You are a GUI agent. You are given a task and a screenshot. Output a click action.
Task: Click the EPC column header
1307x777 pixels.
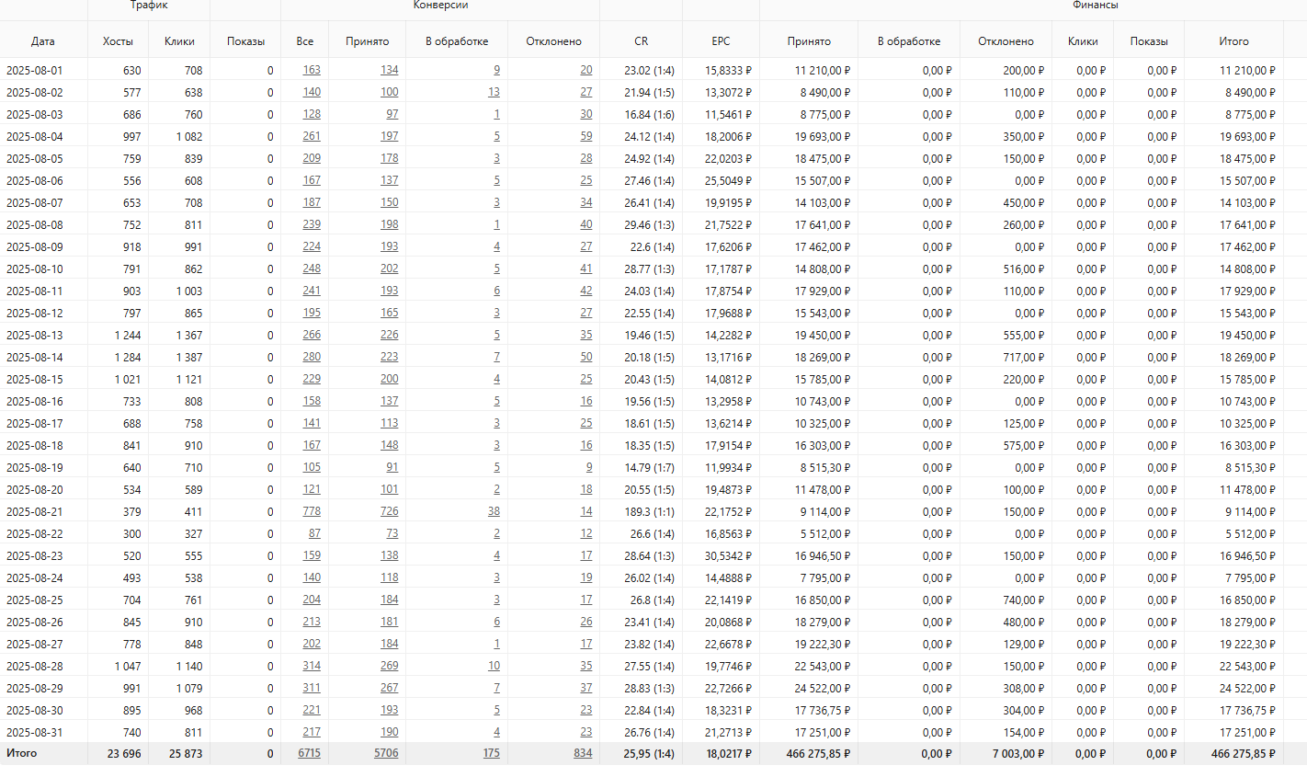721,41
